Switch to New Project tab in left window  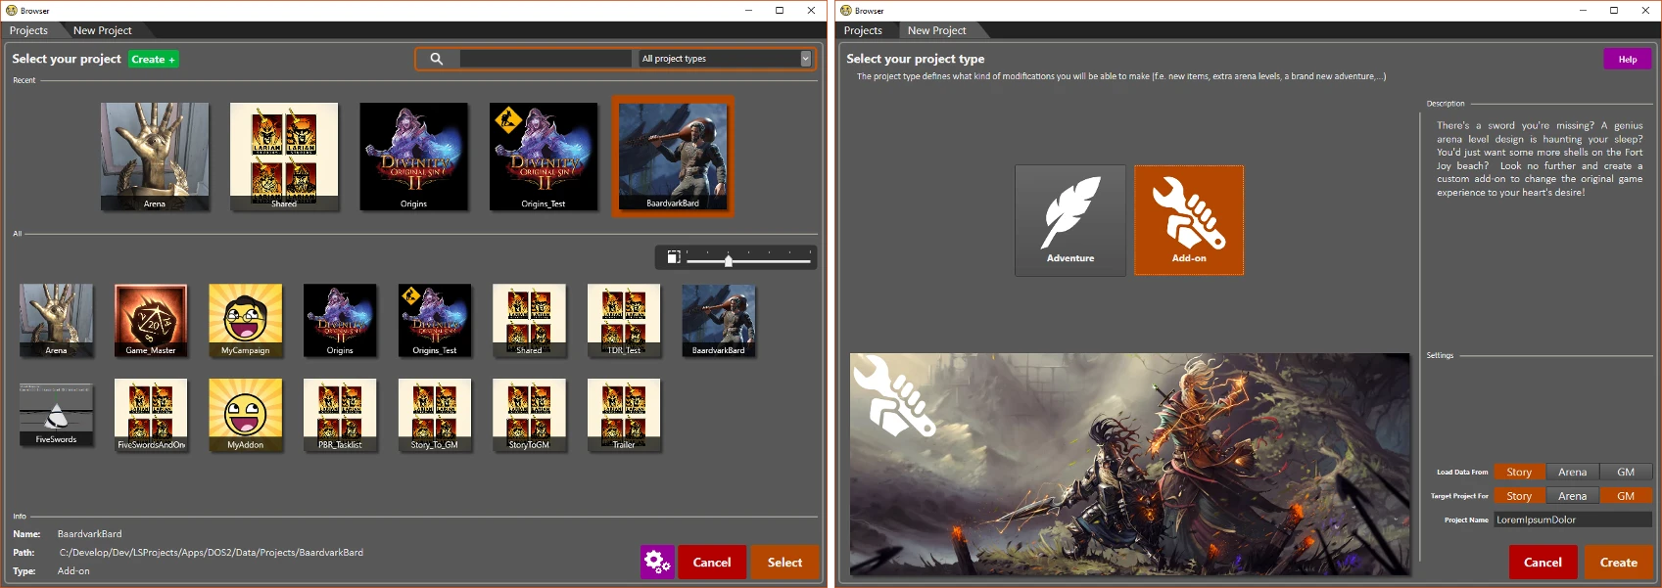pyautogui.click(x=102, y=30)
